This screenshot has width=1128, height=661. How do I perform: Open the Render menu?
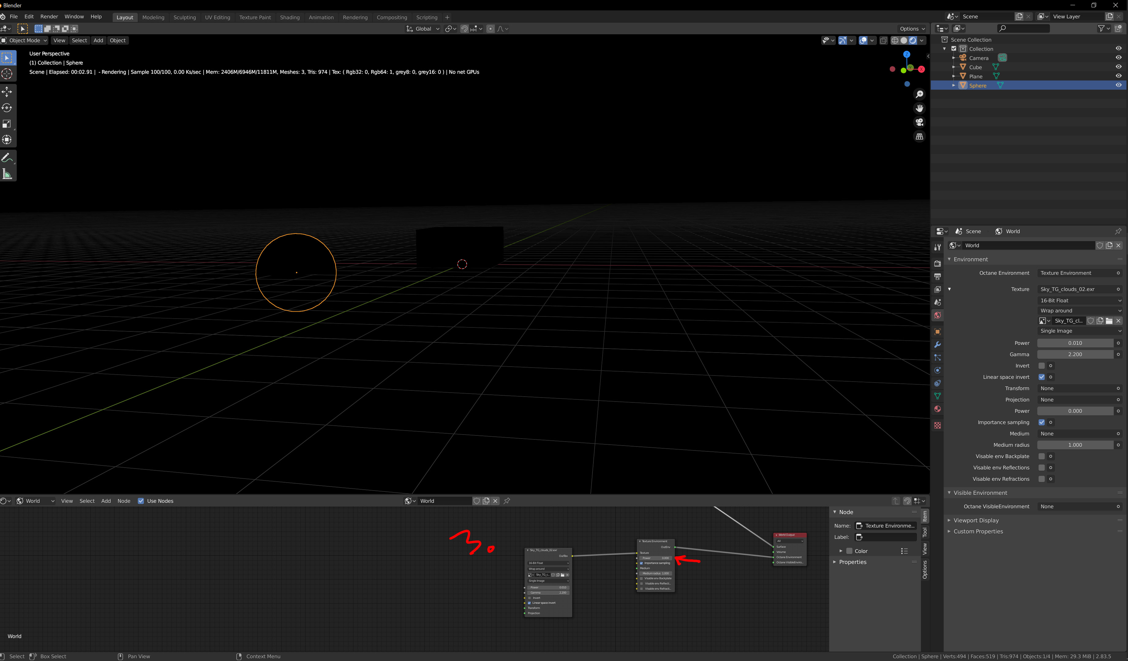click(x=49, y=17)
